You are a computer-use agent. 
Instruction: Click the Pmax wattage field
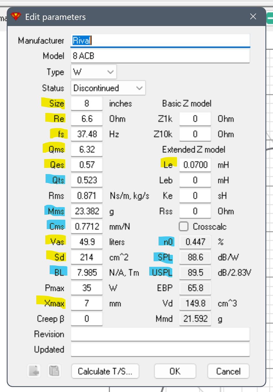tap(87, 288)
